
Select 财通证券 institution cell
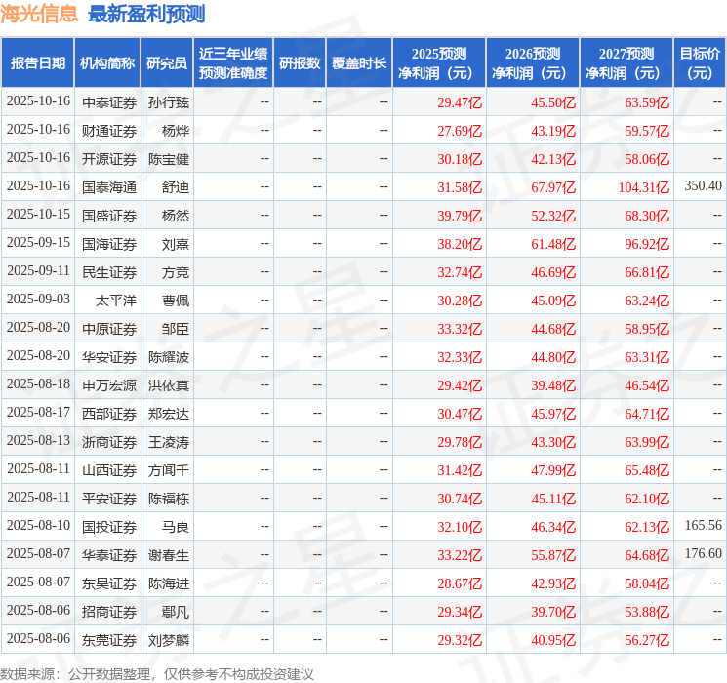tap(109, 131)
